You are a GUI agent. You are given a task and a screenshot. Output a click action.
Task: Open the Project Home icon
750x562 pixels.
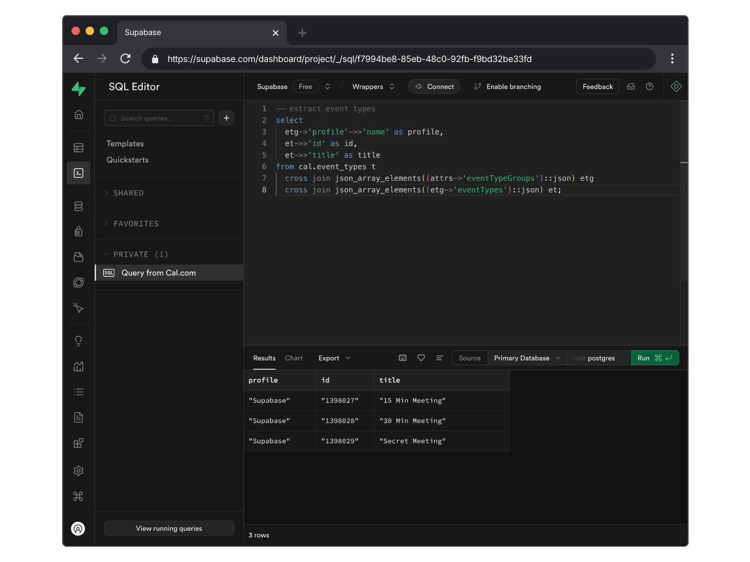pos(79,115)
